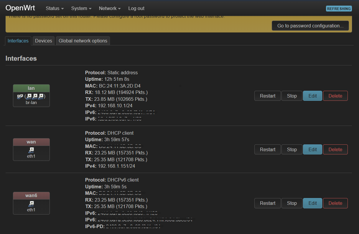This screenshot has height=234, width=359.
Task: Go to password configuration
Action: pyautogui.click(x=310, y=26)
